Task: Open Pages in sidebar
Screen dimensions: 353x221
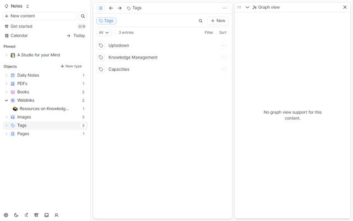Action: pos(23,134)
